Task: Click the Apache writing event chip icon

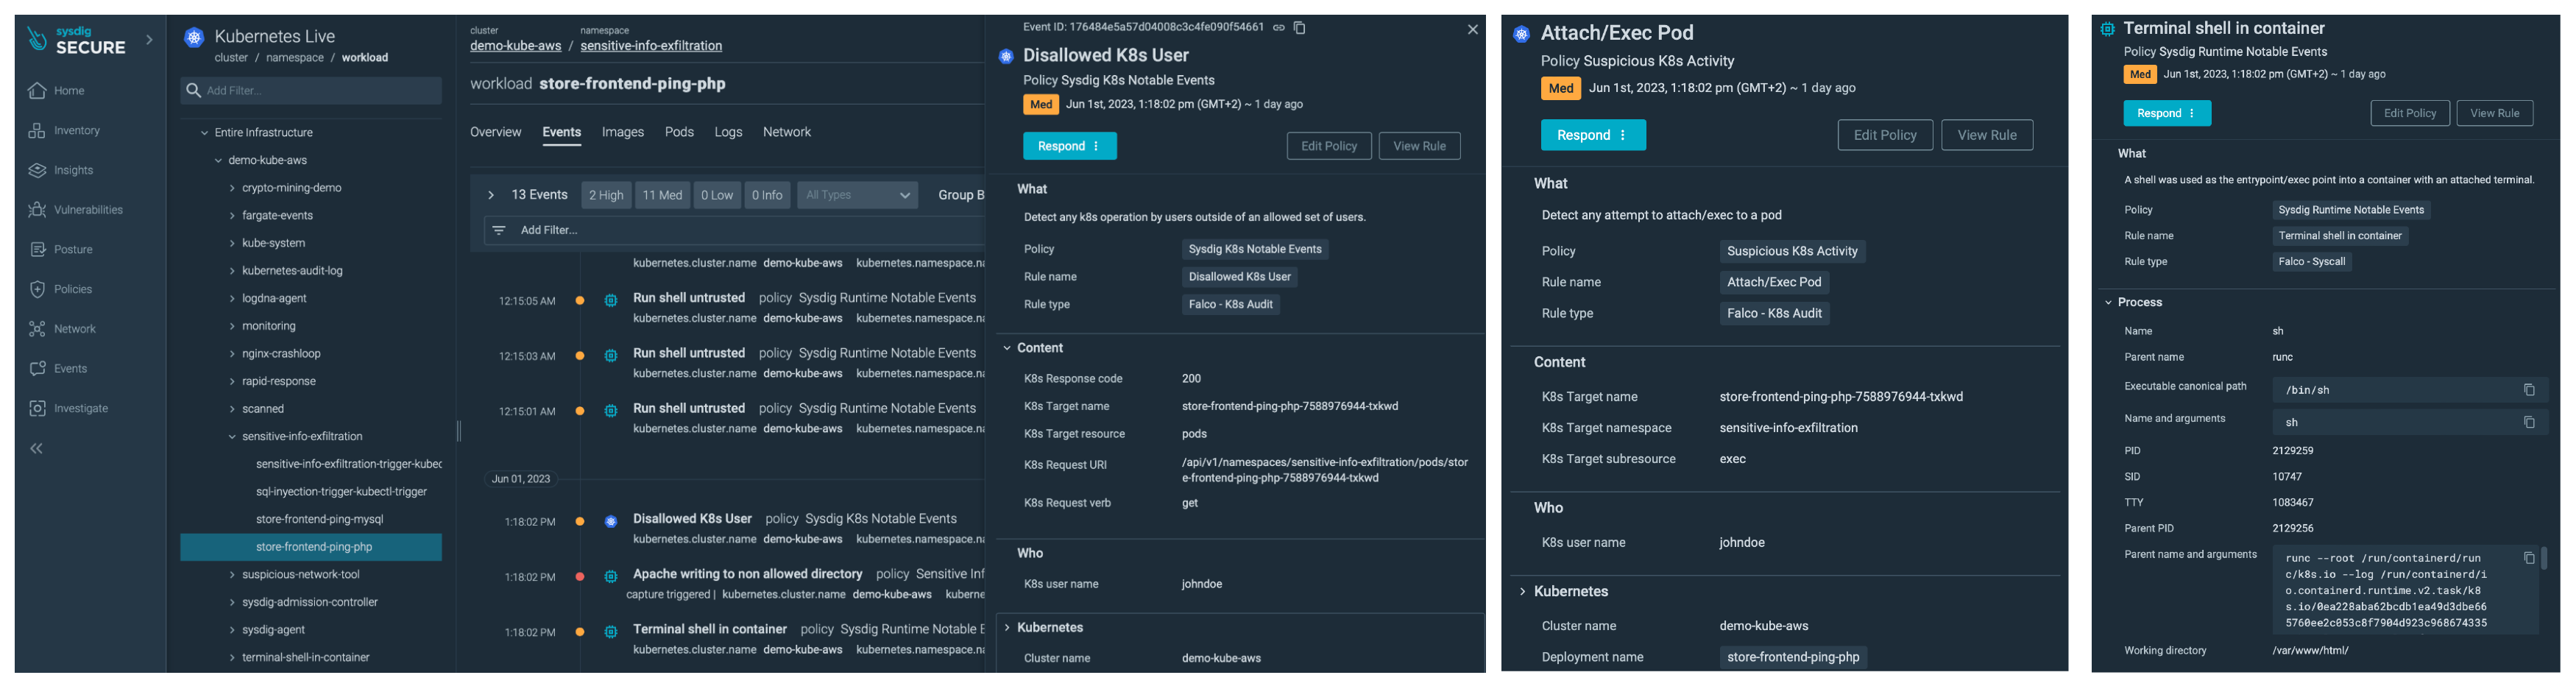Action: point(611,577)
